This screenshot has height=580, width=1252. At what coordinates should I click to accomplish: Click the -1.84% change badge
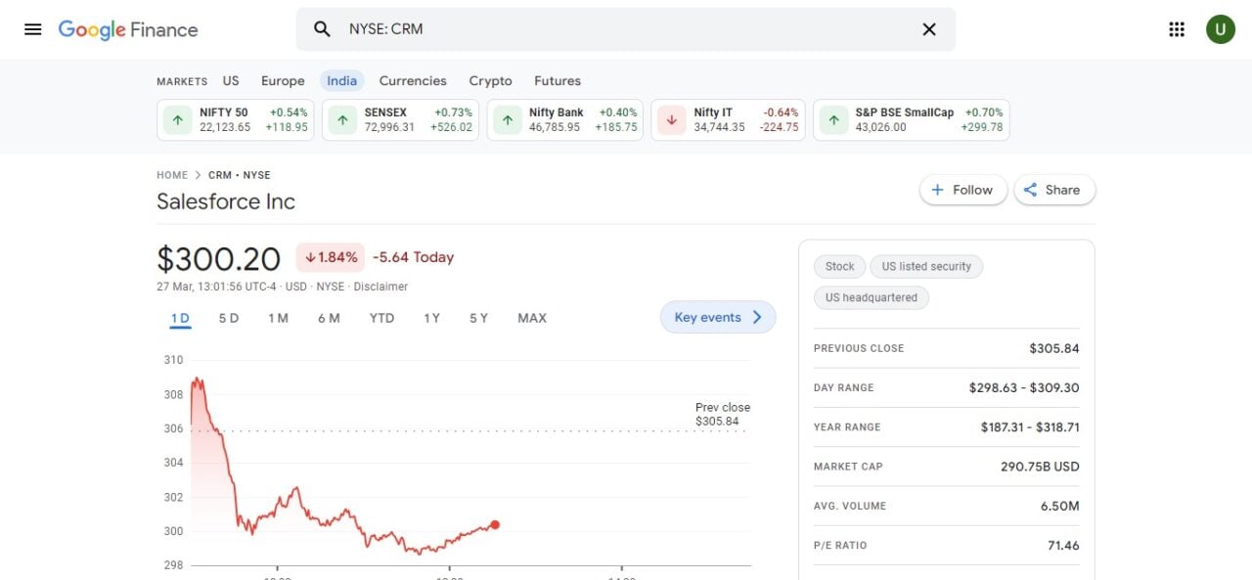click(x=331, y=257)
